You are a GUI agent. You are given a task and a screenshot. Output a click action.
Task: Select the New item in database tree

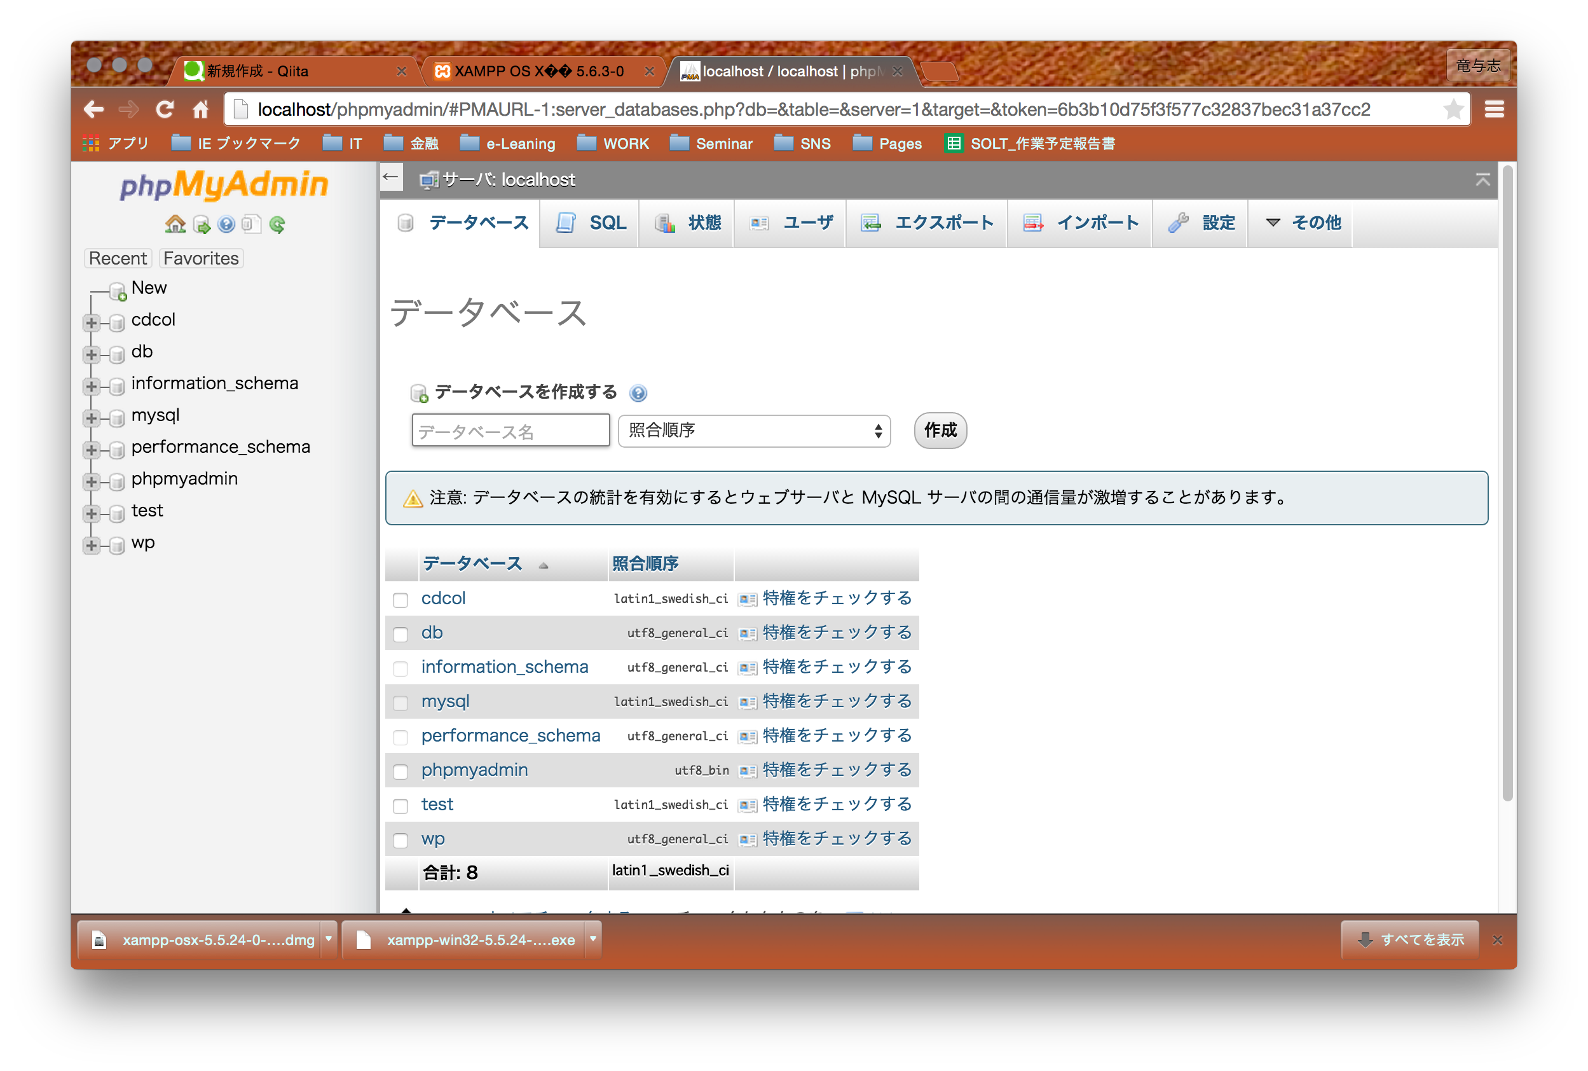coord(149,287)
